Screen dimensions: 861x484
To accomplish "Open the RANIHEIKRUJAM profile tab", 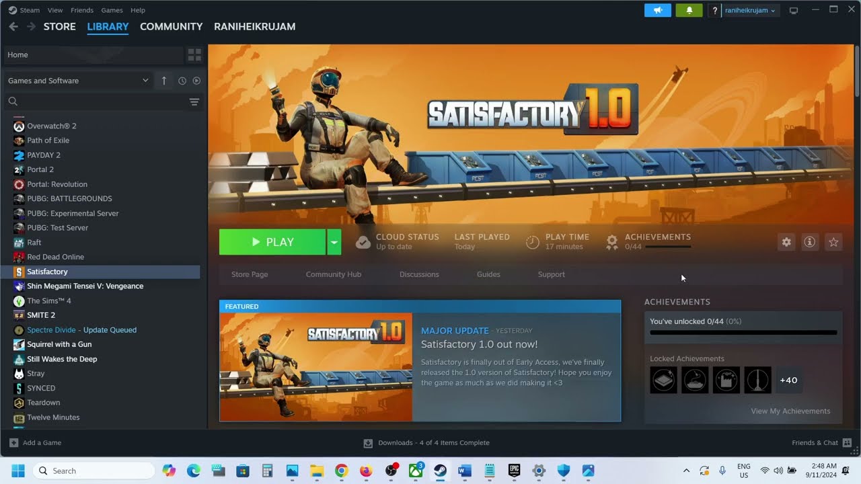I will coord(254,26).
